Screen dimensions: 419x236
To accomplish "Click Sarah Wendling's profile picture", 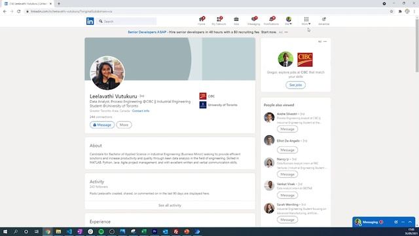I will click(x=269, y=208).
